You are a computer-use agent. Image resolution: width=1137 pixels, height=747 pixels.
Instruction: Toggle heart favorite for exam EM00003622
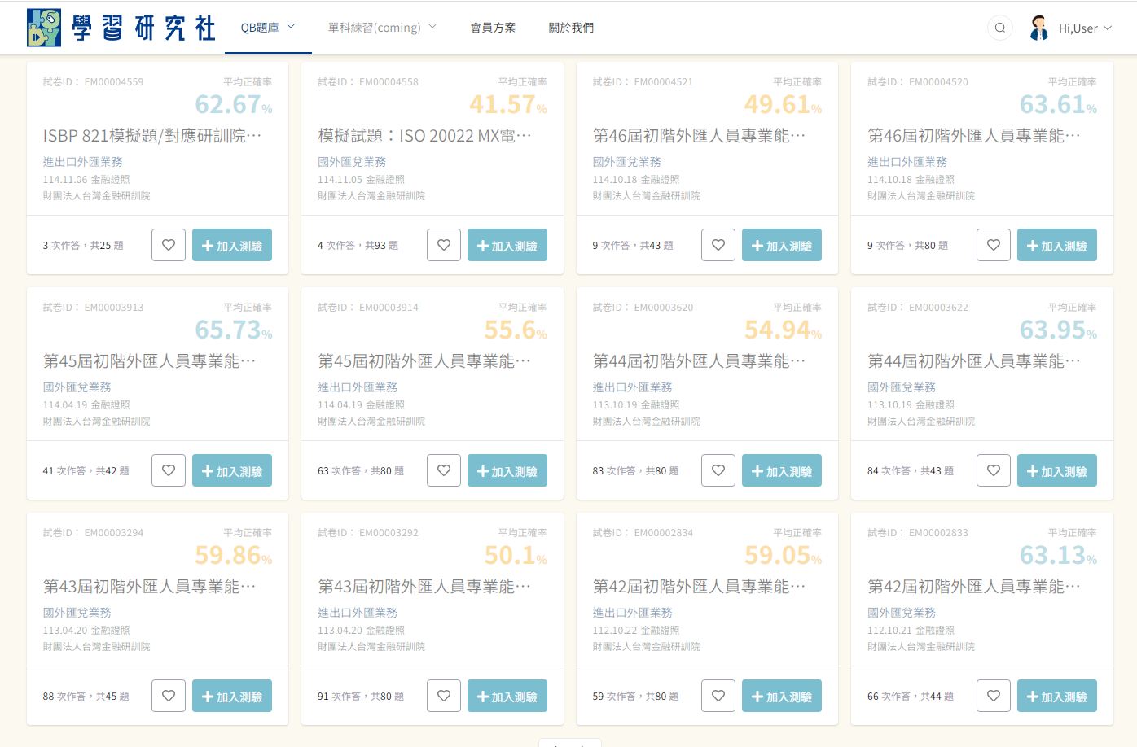click(x=994, y=470)
